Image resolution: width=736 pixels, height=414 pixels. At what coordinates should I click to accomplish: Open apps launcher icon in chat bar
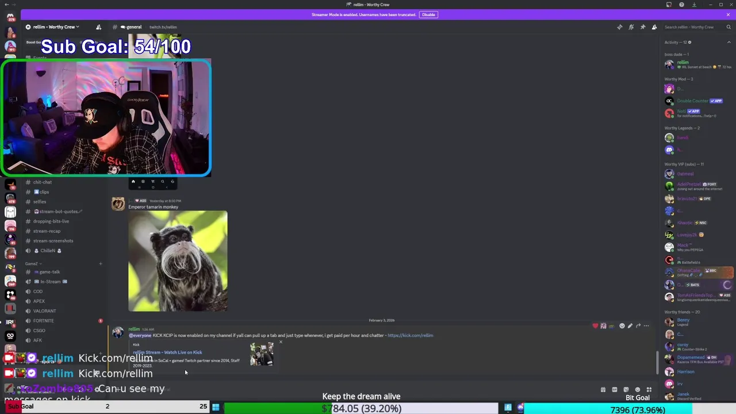click(649, 390)
